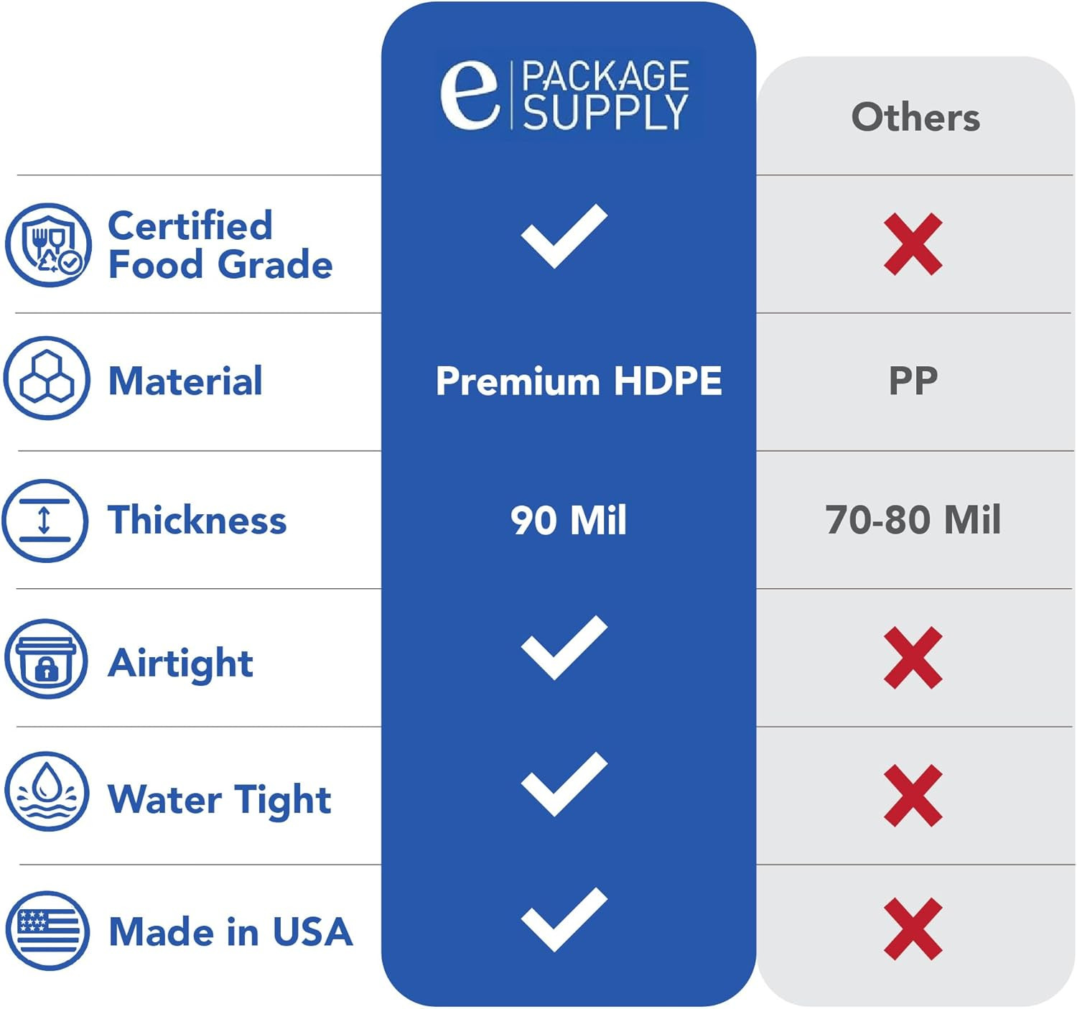This screenshot has width=1077, height=1009.
Task: Select the Others column header
Action: (x=915, y=117)
